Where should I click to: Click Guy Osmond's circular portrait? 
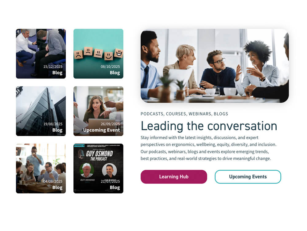(x=87, y=170)
